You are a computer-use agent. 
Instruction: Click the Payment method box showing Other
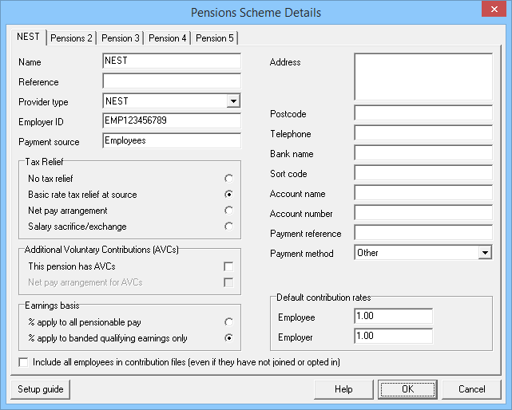[x=423, y=253]
